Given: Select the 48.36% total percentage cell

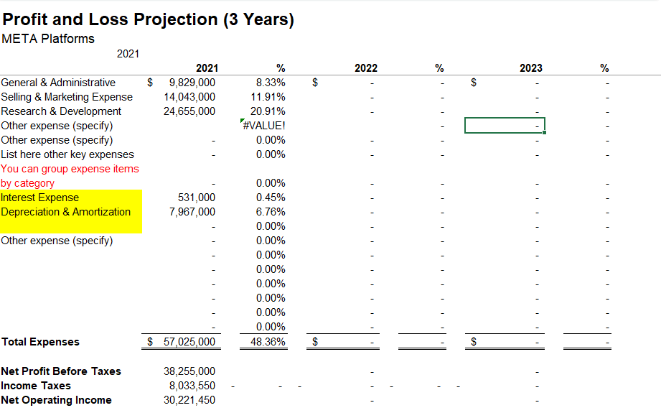Looking at the screenshot, I should [x=268, y=342].
